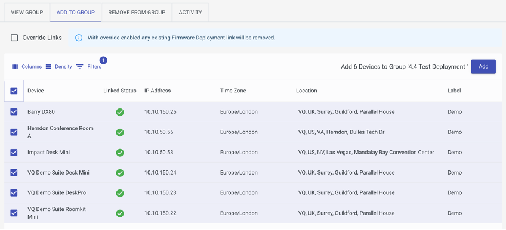This screenshot has height=230, width=506.
Task: Sort by the IP Address column header
Action: click(x=158, y=91)
